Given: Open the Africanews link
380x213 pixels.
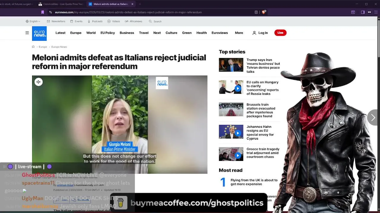Looking at the screenshot, I should (134, 21).
